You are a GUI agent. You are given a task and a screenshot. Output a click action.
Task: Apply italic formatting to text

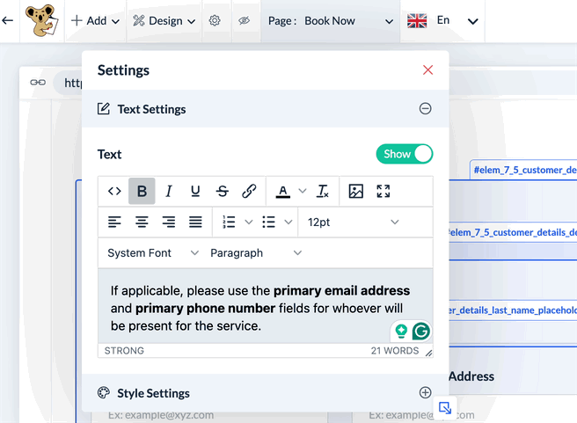[169, 191]
